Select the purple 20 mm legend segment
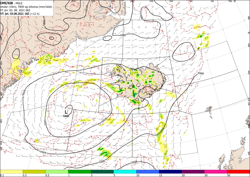The height and width of the screenshot is (177, 250). (193, 172)
